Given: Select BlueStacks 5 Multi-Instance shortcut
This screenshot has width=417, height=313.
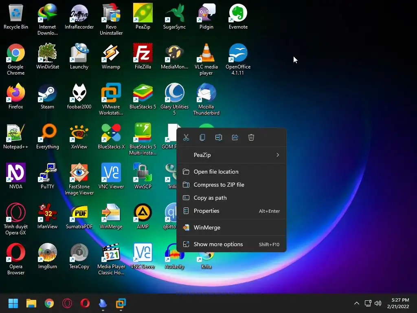Looking at the screenshot, I should [143, 139].
